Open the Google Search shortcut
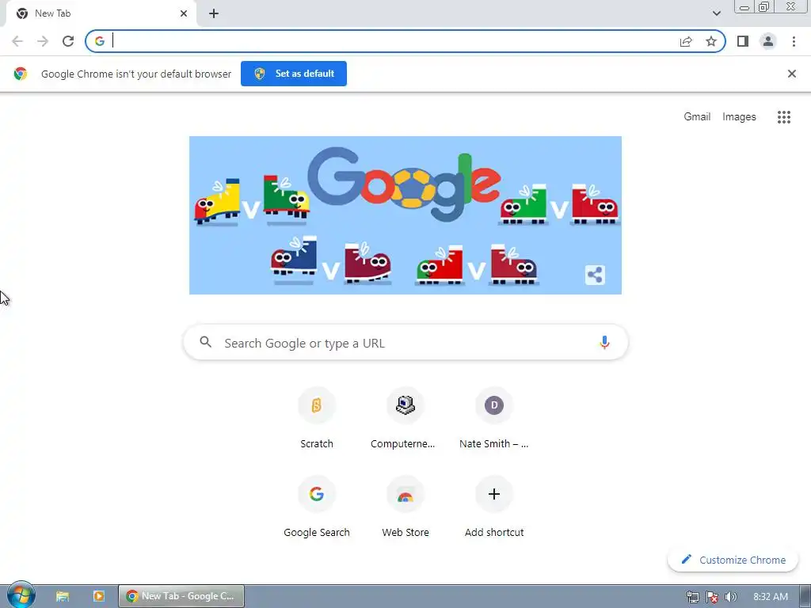Viewport: 811px width, 608px height. 317,507
